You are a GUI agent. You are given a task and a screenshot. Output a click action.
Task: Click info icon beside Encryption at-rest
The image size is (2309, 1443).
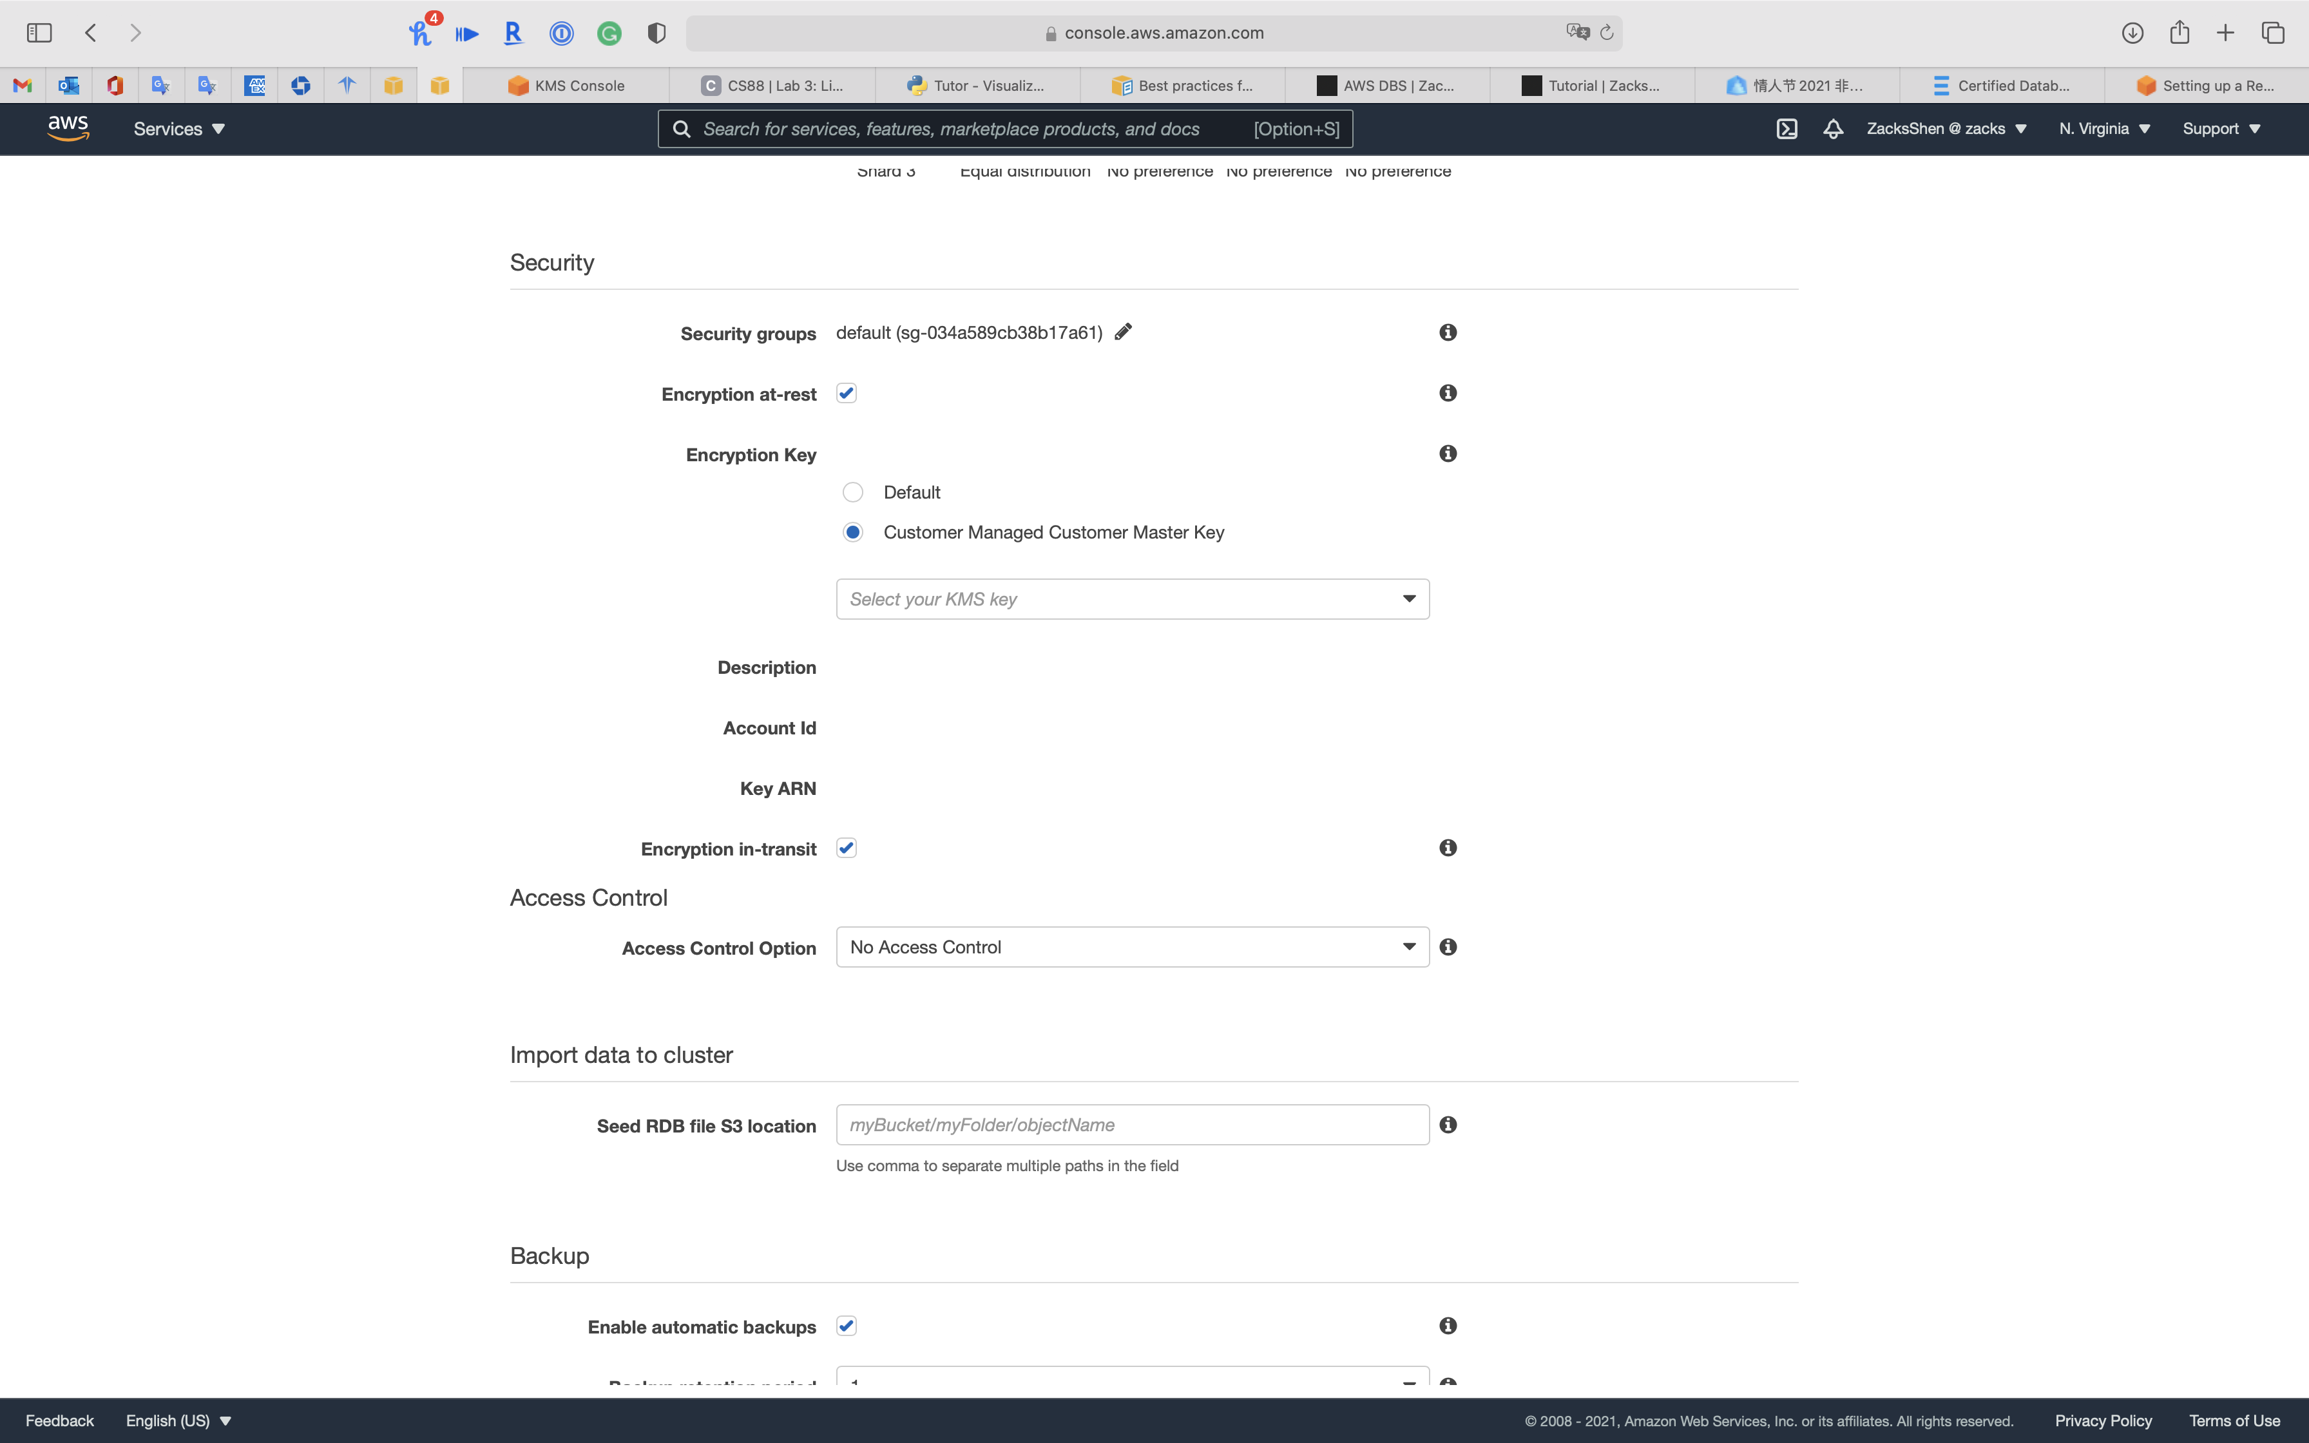(x=1448, y=393)
